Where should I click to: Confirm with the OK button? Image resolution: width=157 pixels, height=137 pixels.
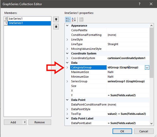(122, 131)
